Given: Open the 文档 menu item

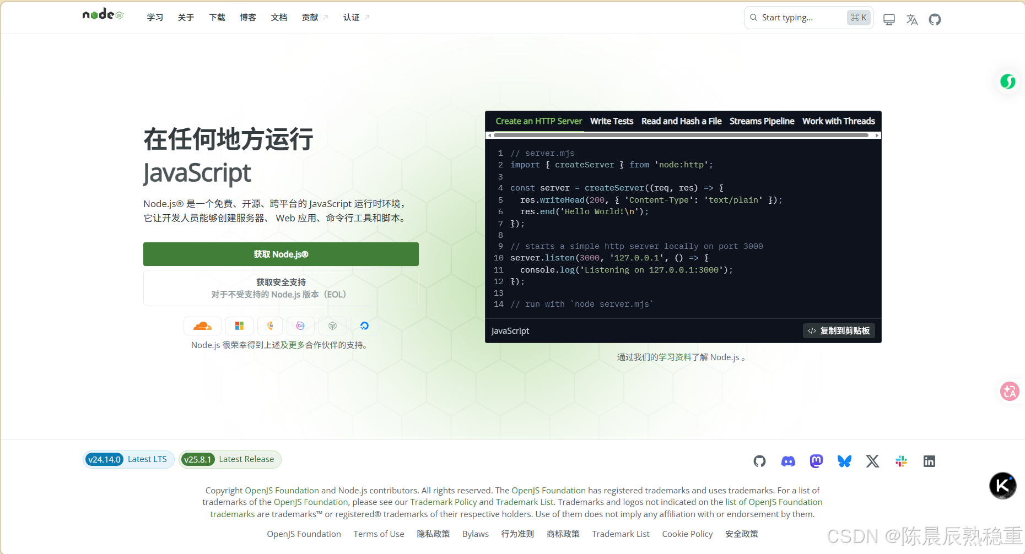Looking at the screenshot, I should click(x=279, y=18).
